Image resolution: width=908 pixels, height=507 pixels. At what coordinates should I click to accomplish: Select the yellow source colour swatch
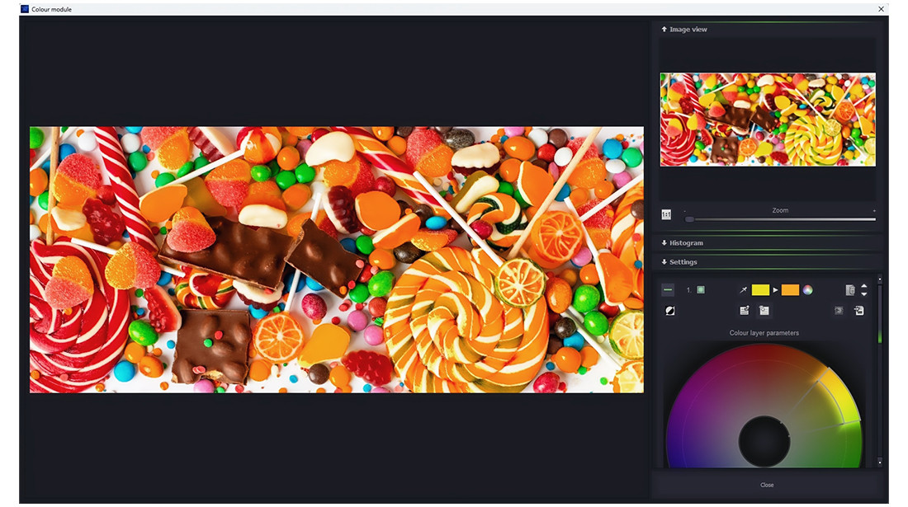(760, 290)
